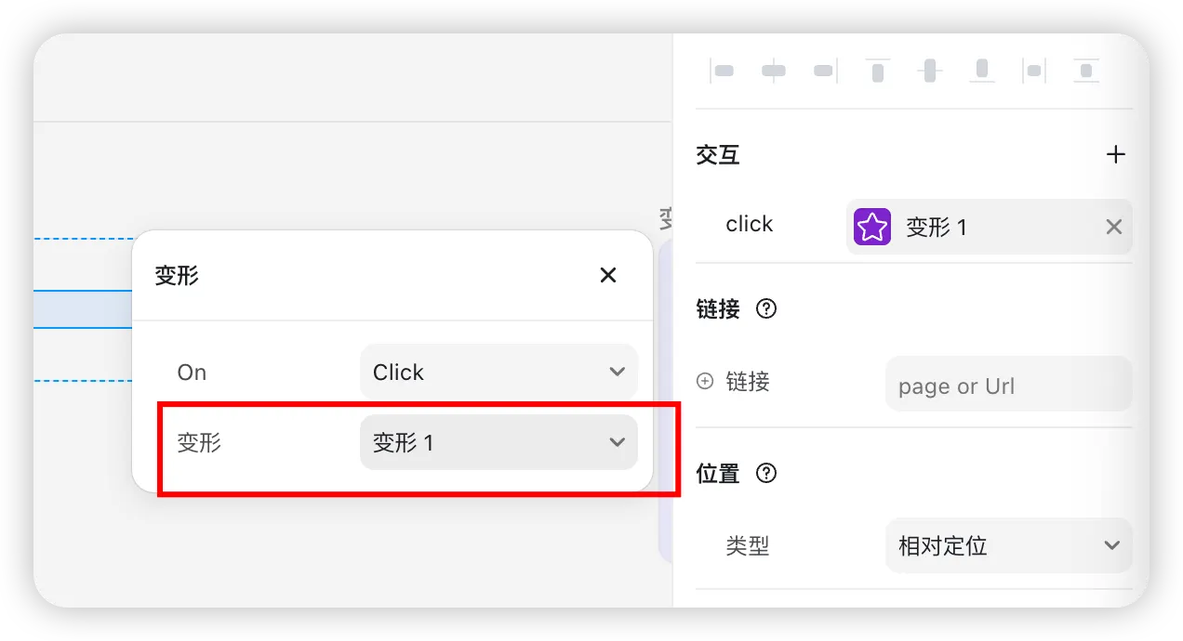Open the 类型 dropdown set to 相对定位
1183x641 pixels.
pyautogui.click(x=1008, y=545)
